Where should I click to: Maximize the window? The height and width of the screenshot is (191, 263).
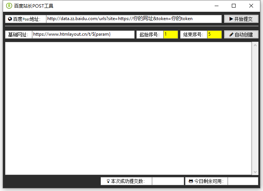tap(234, 6)
